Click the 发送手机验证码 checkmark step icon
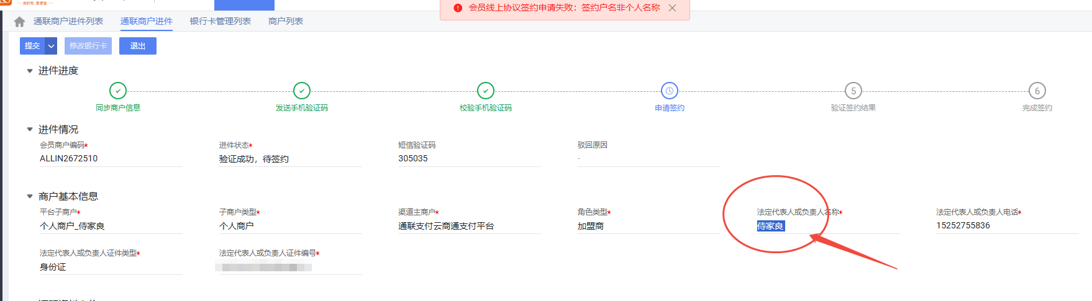The height and width of the screenshot is (301, 1092). (302, 91)
